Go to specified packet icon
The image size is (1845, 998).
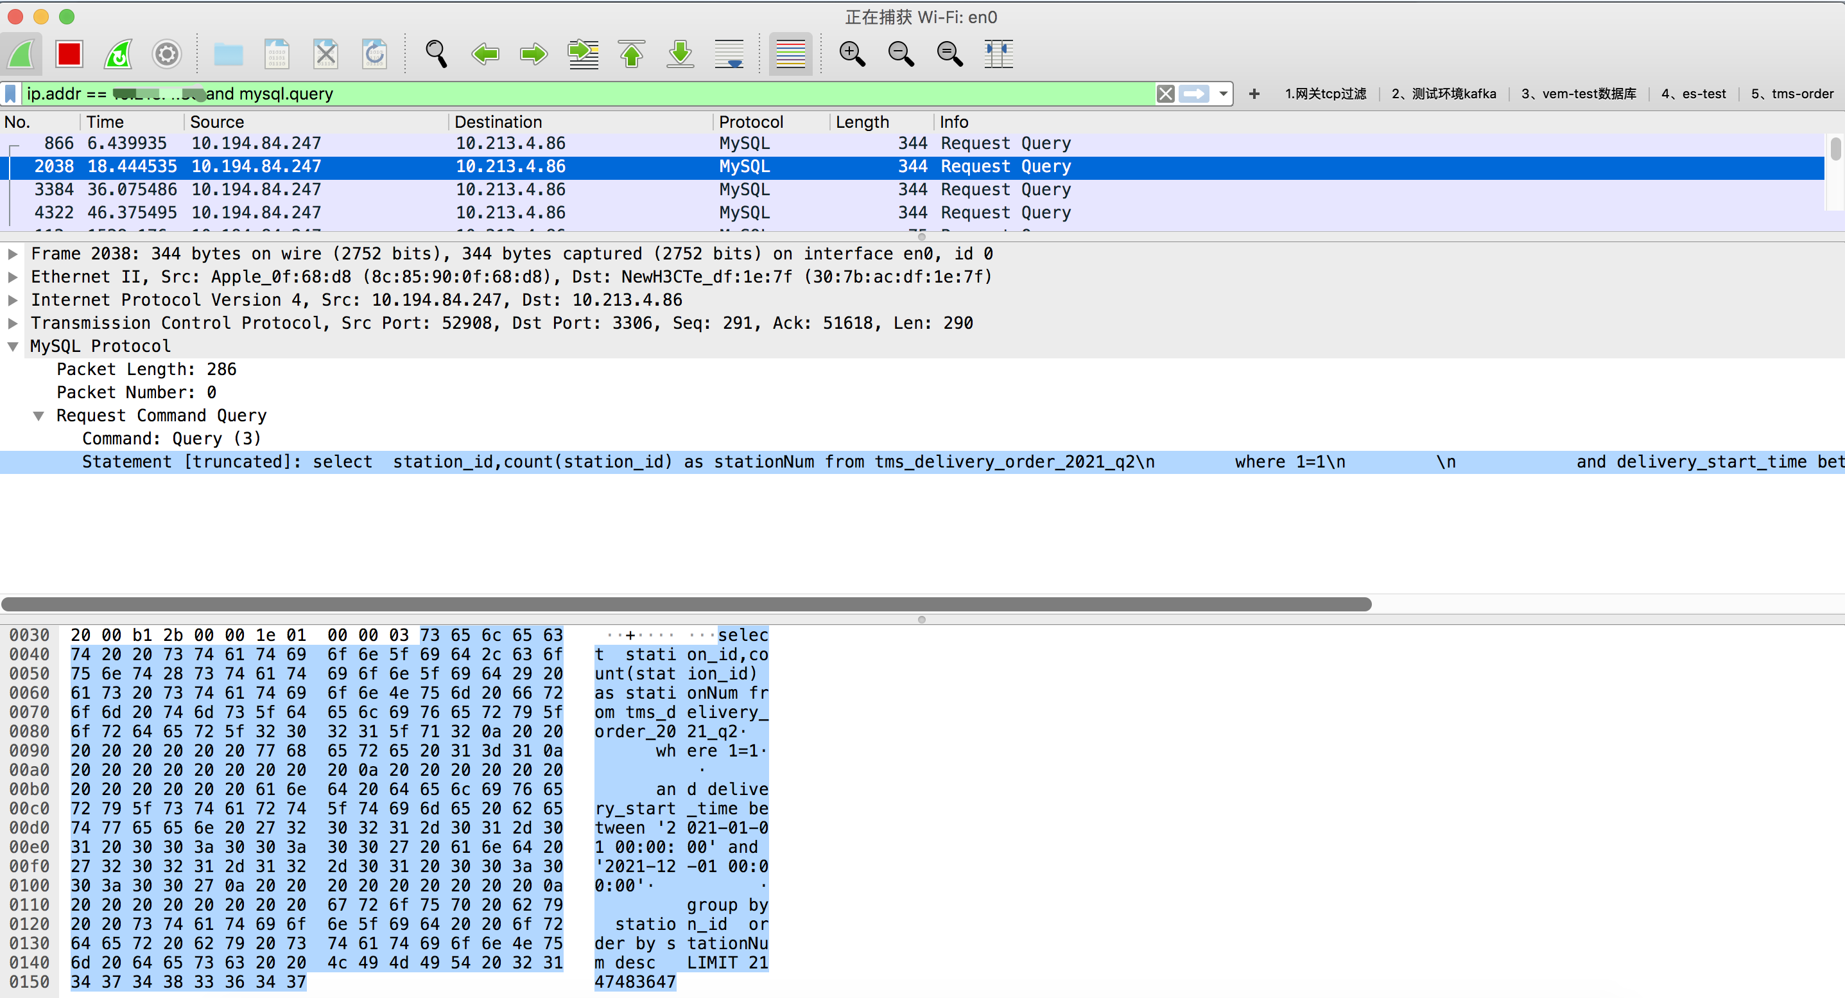pyautogui.click(x=583, y=55)
